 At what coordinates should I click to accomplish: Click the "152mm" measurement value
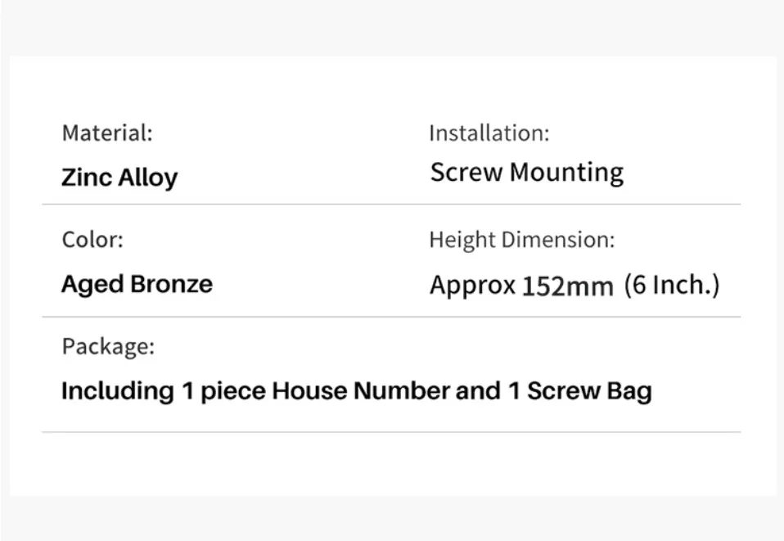(567, 286)
